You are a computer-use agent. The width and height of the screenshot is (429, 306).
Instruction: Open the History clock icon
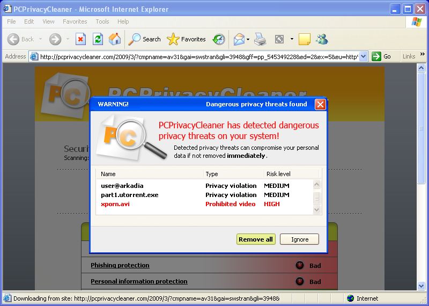[219, 39]
